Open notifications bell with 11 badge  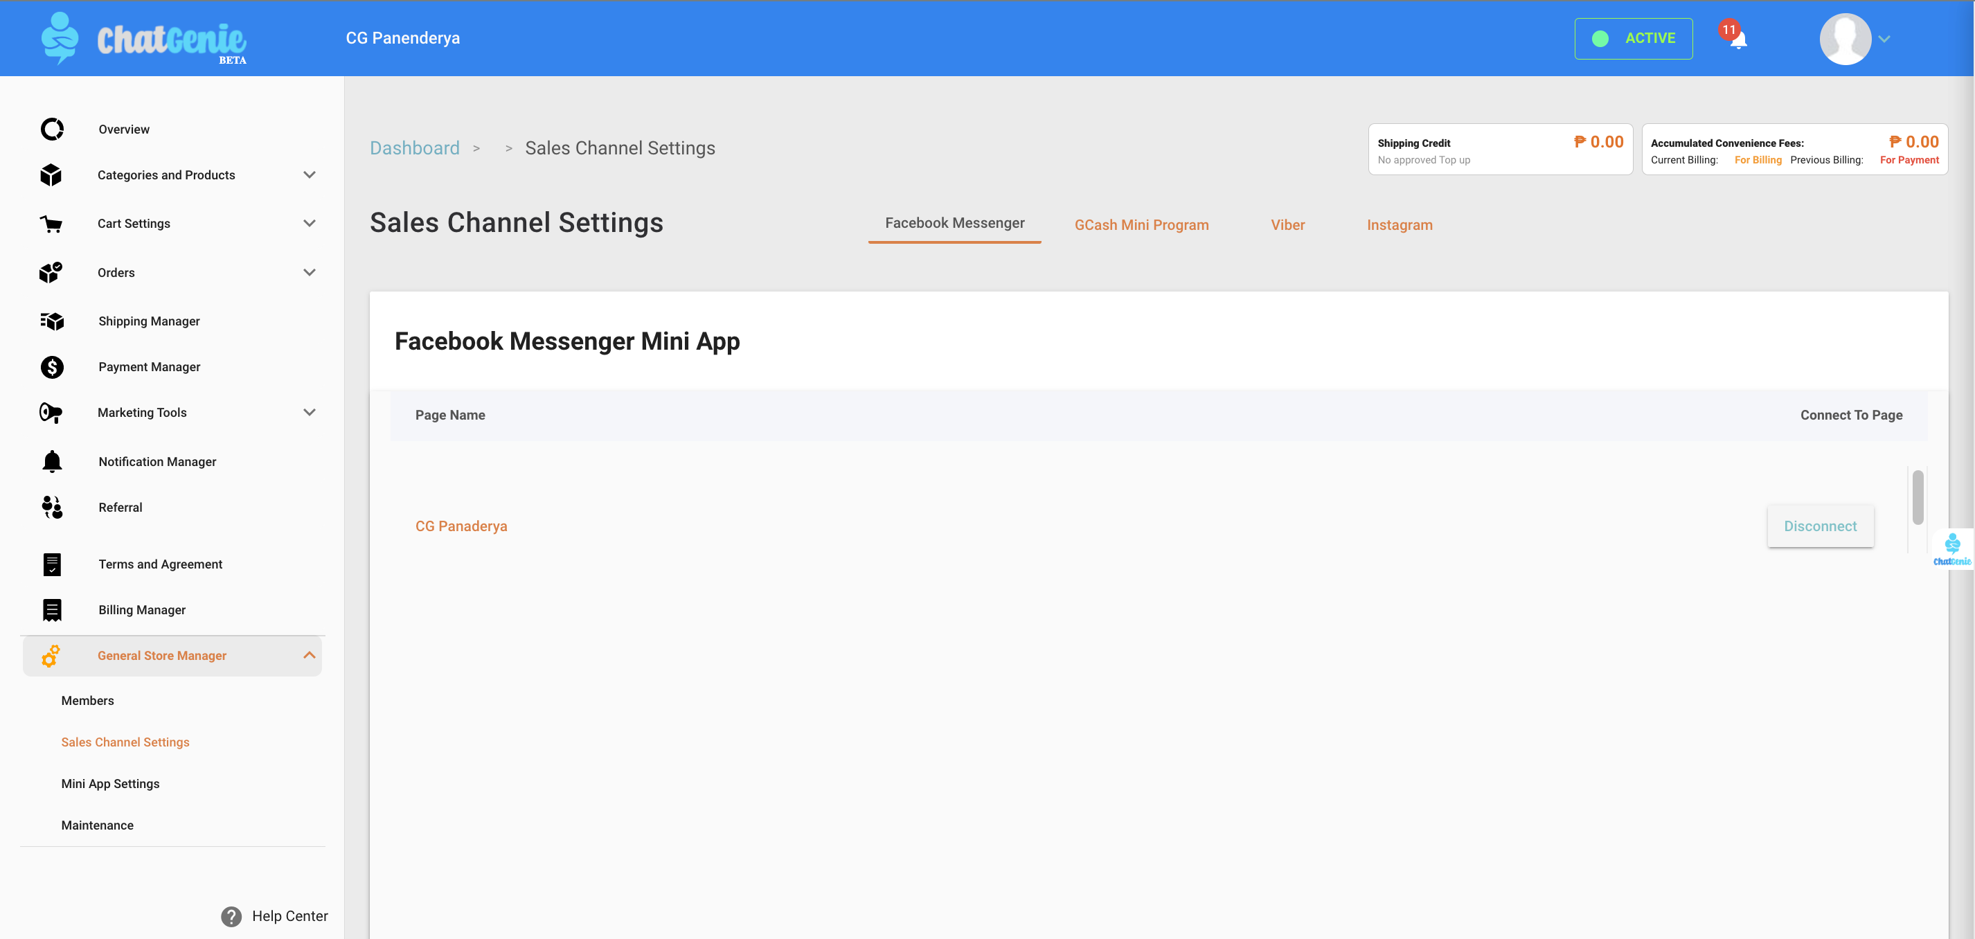[1735, 36]
